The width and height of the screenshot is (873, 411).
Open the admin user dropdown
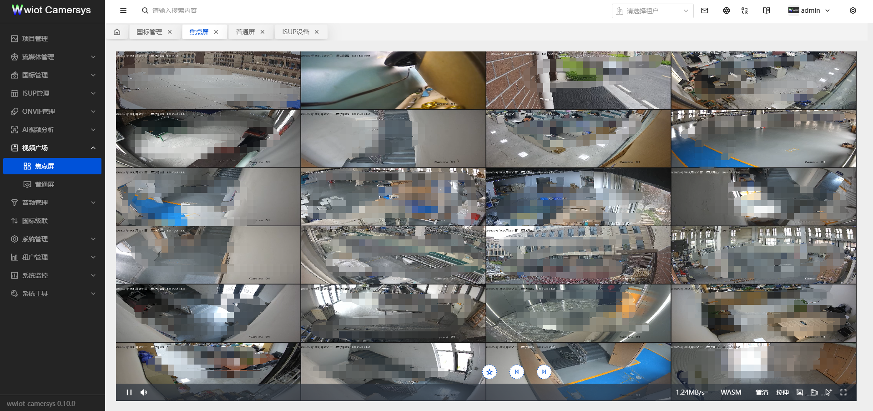click(810, 10)
